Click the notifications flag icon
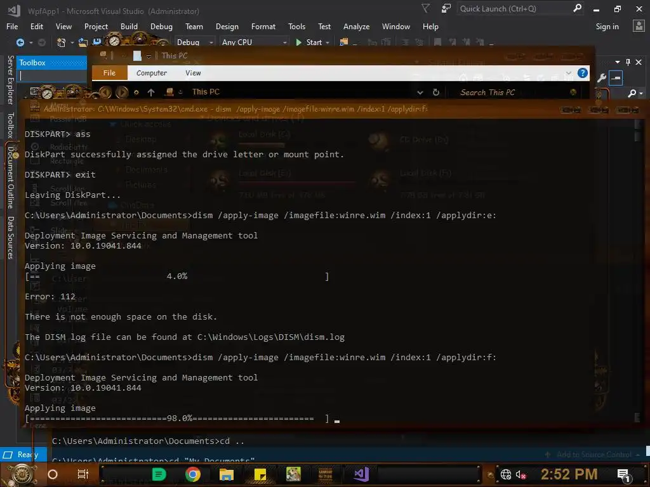650x487 pixels. click(x=425, y=8)
